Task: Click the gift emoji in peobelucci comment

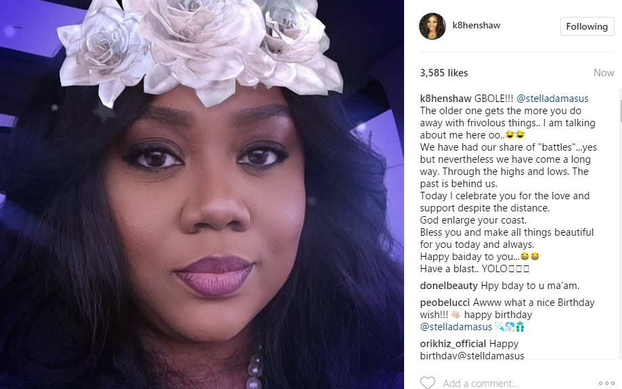Action: pos(520,326)
